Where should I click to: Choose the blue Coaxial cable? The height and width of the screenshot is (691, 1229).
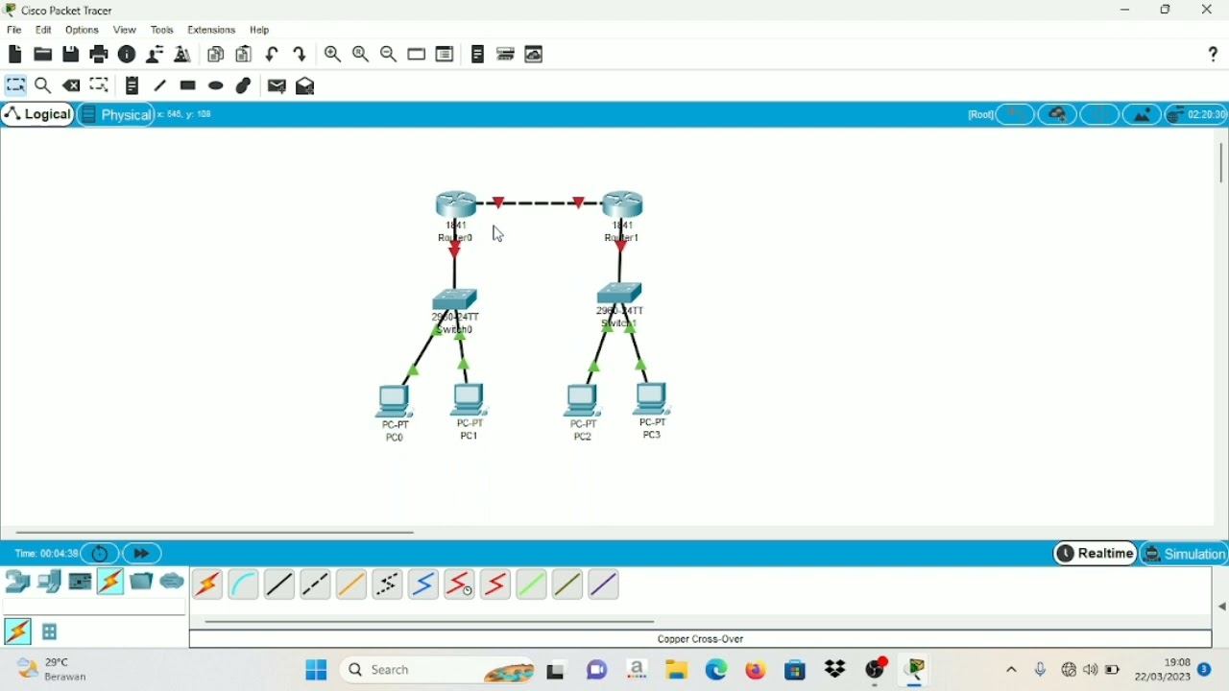tap(423, 584)
